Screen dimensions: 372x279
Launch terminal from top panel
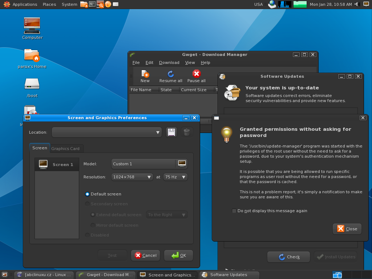coord(92,4)
